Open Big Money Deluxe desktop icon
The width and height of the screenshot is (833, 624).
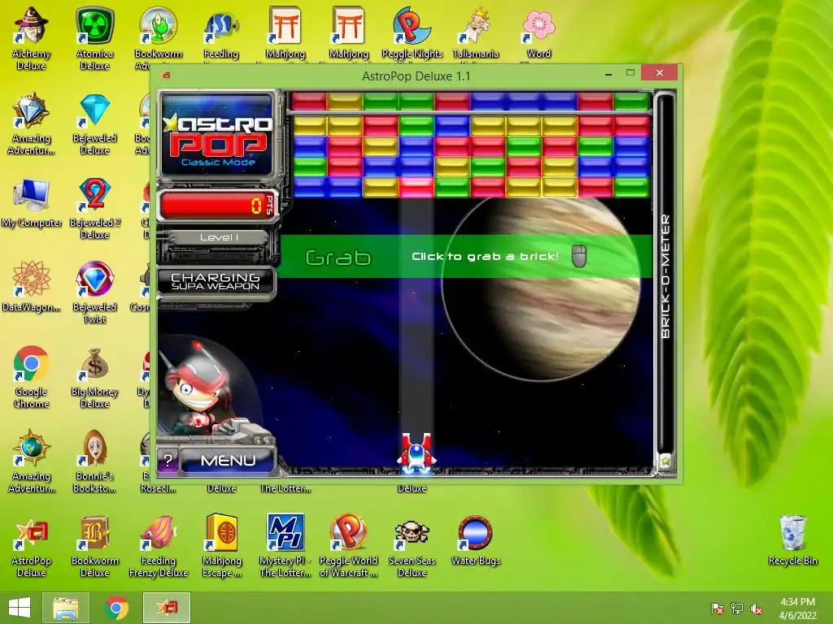94,378
